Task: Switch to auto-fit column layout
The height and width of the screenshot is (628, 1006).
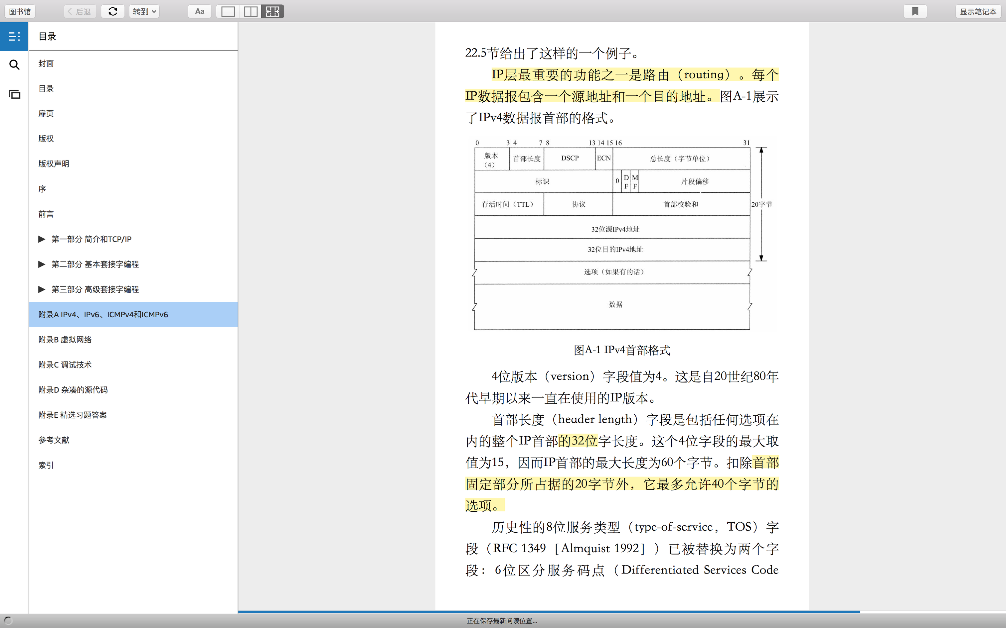Action: [273, 11]
